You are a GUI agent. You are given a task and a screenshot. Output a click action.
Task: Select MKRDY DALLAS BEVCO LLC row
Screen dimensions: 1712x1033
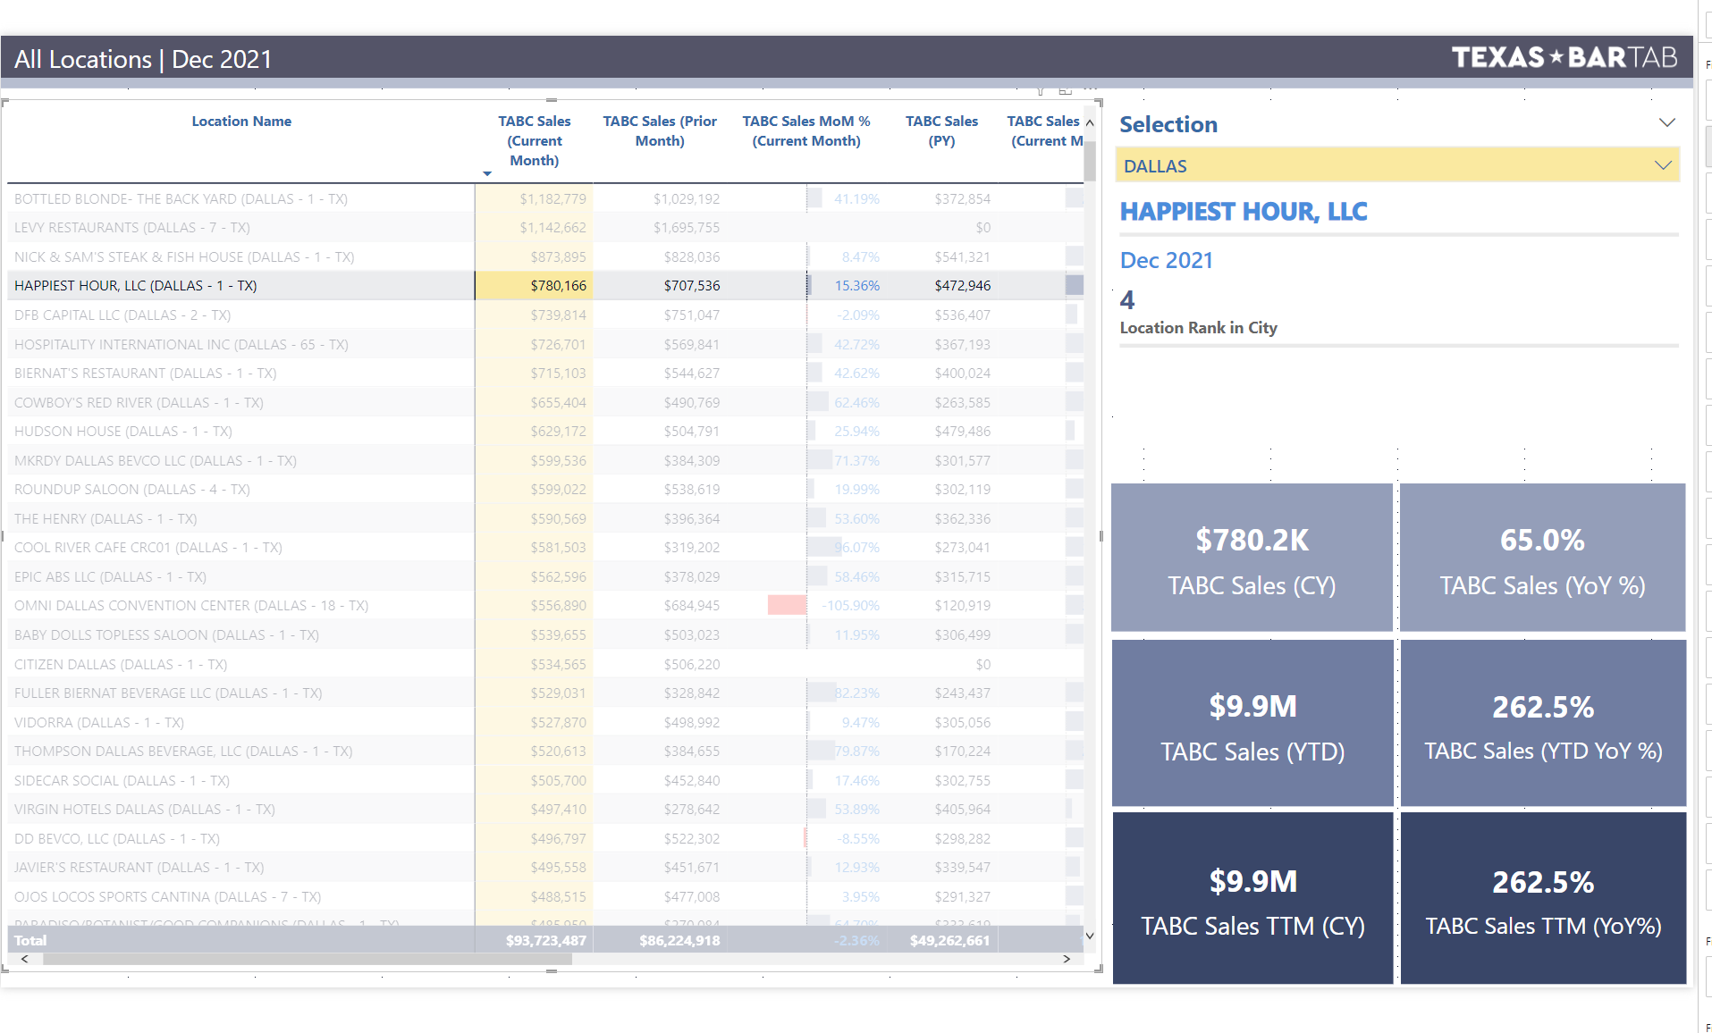pos(545,460)
